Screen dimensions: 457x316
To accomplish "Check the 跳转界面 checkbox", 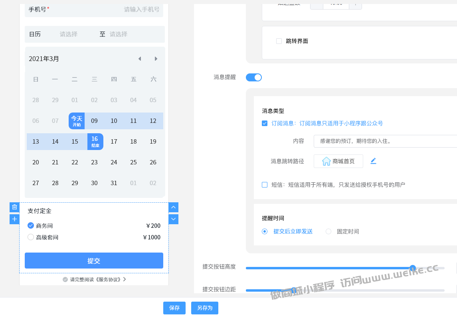I will point(279,41).
